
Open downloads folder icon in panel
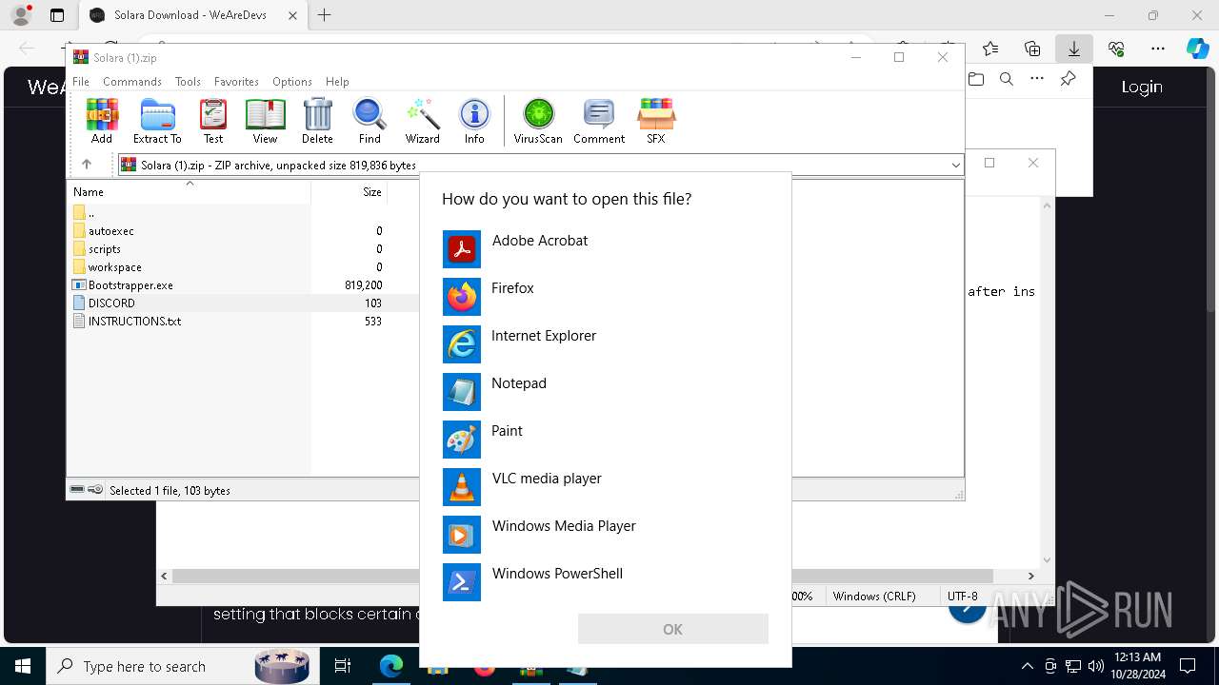(x=976, y=79)
